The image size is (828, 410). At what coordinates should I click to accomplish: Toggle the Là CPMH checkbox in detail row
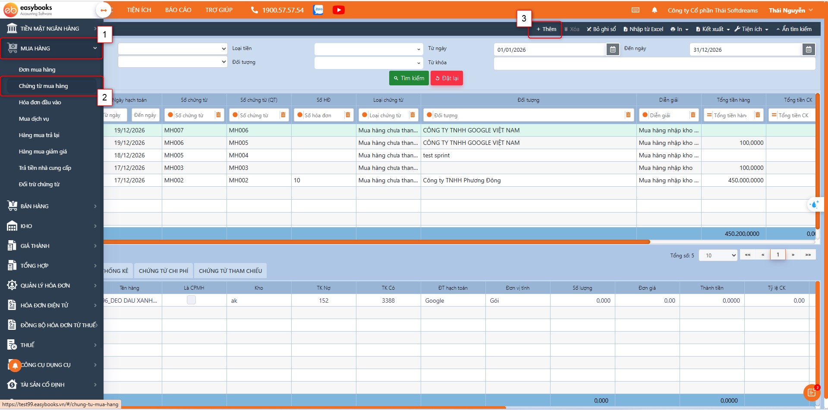coord(191,300)
